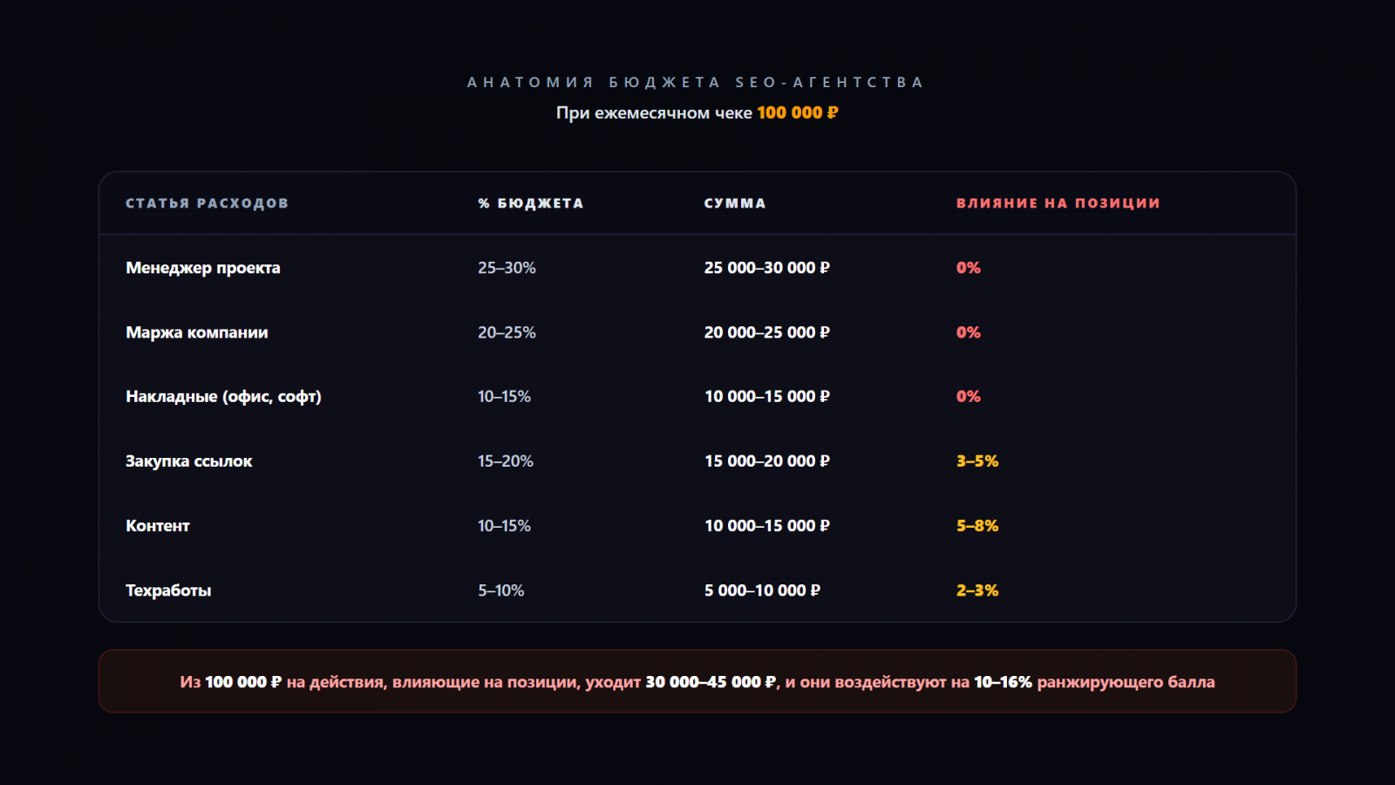Click the '2–3%' impact value for Техработы

[976, 590]
